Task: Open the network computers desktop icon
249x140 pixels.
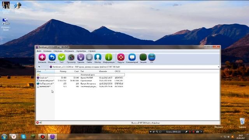Action: 5,24
